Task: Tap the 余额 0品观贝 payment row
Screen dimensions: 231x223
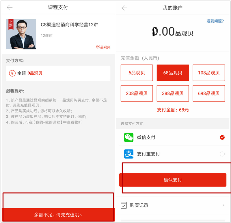Action: [58, 73]
